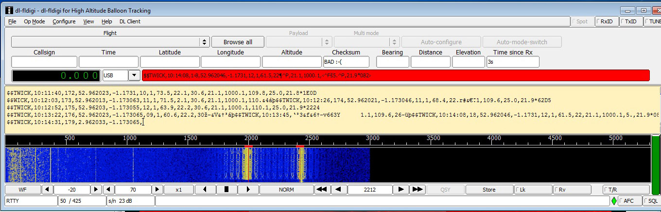661x212 pixels.
Task: Click the Callsign input field
Action: tap(44, 62)
